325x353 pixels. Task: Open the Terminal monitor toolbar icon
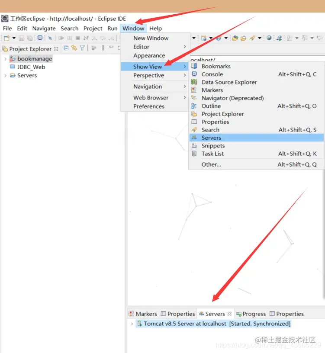click(x=40, y=38)
